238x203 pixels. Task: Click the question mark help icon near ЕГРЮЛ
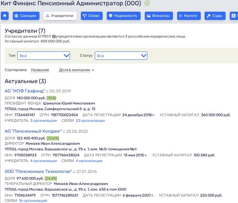coord(54,36)
